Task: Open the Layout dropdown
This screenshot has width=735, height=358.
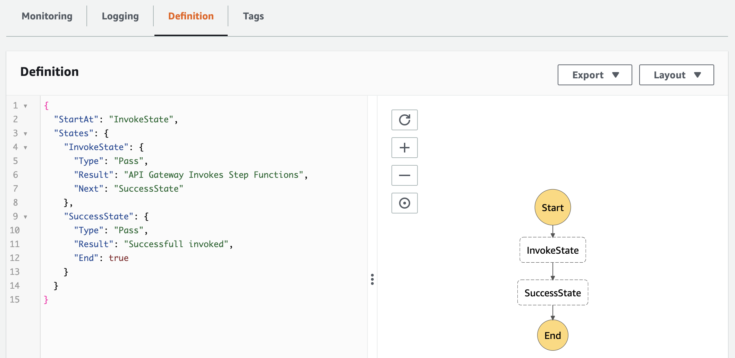Action: (676, 75)
